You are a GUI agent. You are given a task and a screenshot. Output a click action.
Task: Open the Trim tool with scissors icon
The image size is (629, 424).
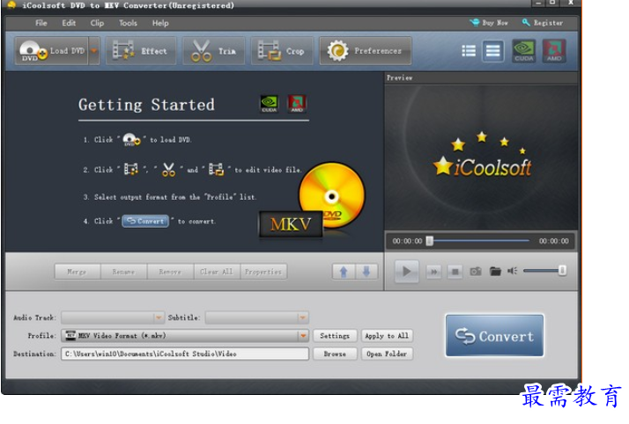click(214, 51)
